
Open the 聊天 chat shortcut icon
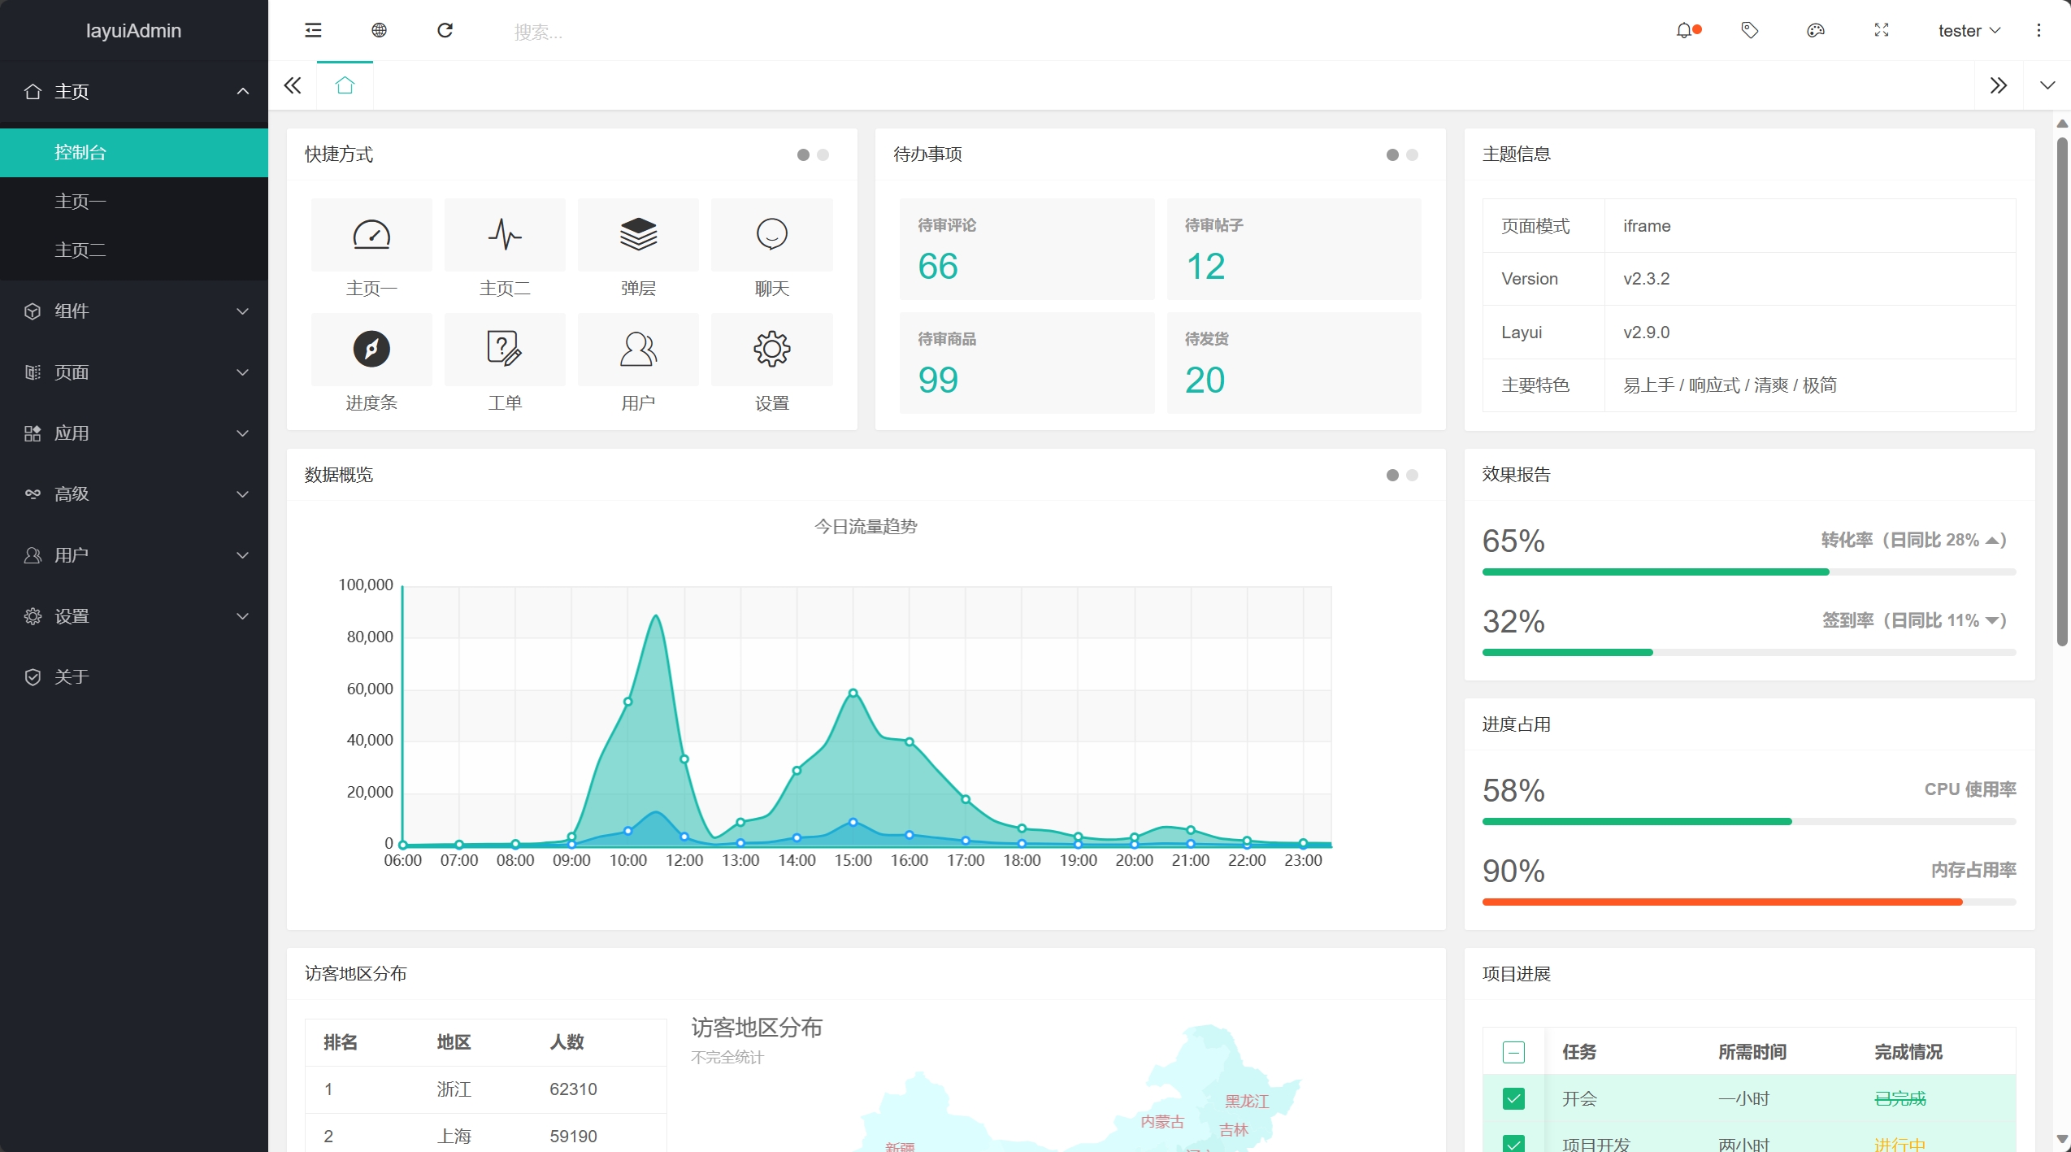[771, 235]
